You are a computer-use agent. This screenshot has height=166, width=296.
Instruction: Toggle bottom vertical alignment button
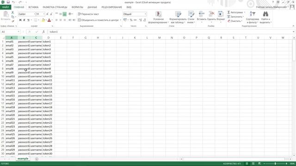65,14
